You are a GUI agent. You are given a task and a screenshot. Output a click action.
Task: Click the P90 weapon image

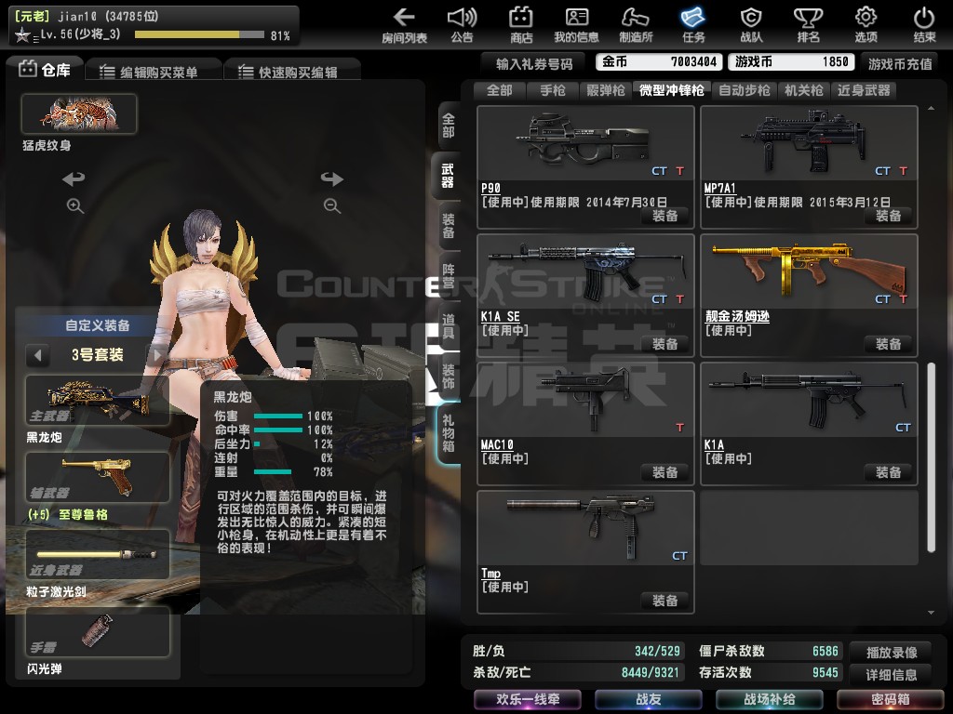(583, 139)
